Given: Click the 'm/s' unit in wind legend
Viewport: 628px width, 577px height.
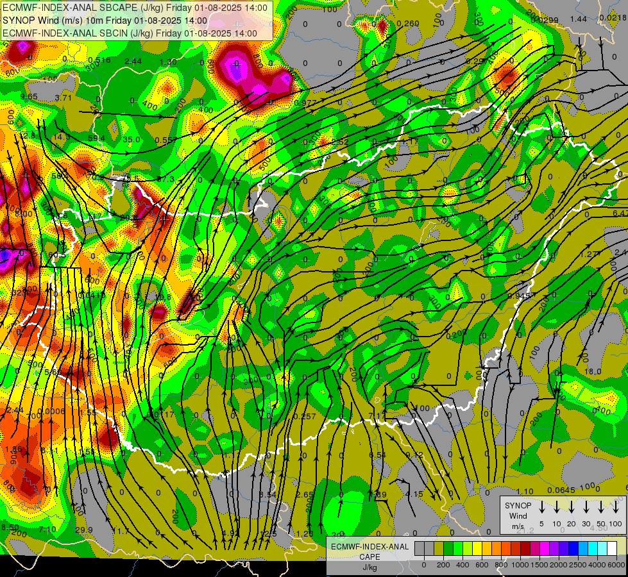Looking at the screenshot, I should pos(518,526).
